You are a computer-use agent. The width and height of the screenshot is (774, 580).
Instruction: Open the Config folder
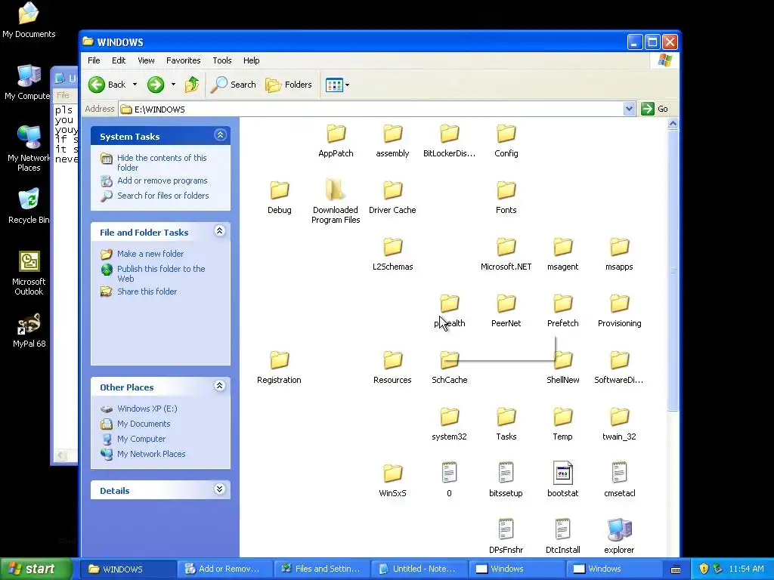tap(506, 140)
